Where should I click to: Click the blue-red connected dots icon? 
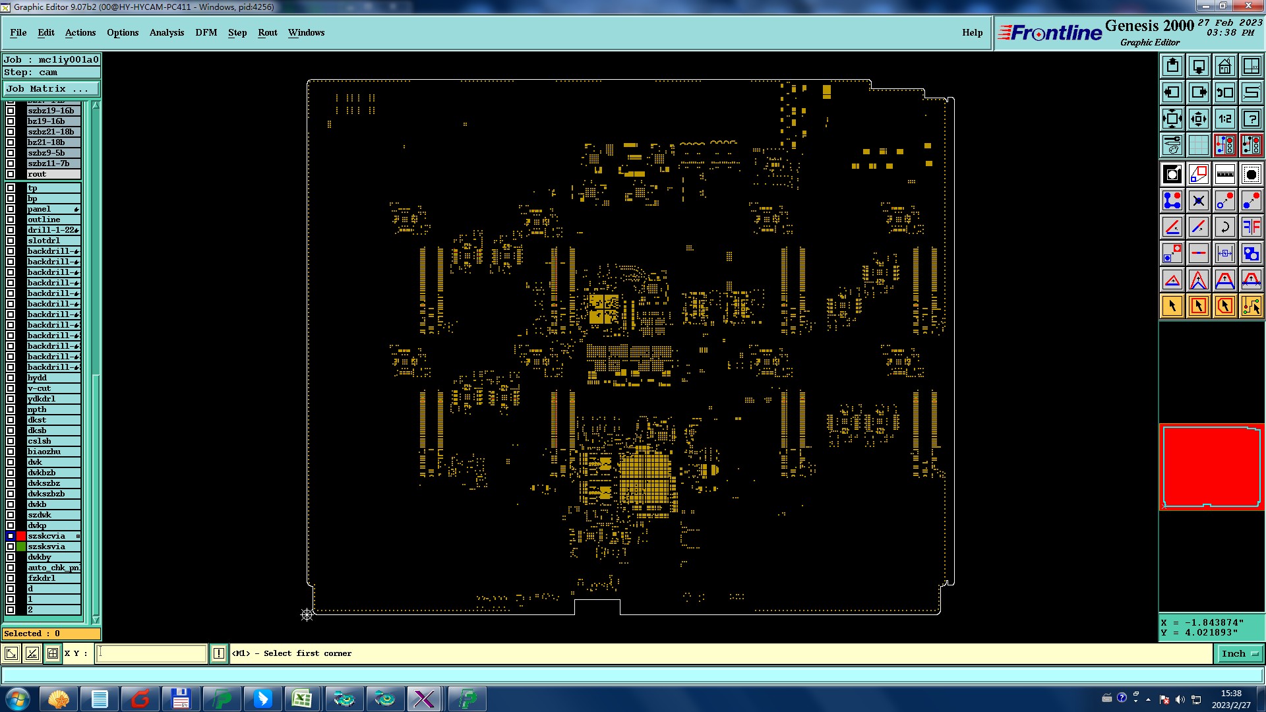coord(1172,200)
